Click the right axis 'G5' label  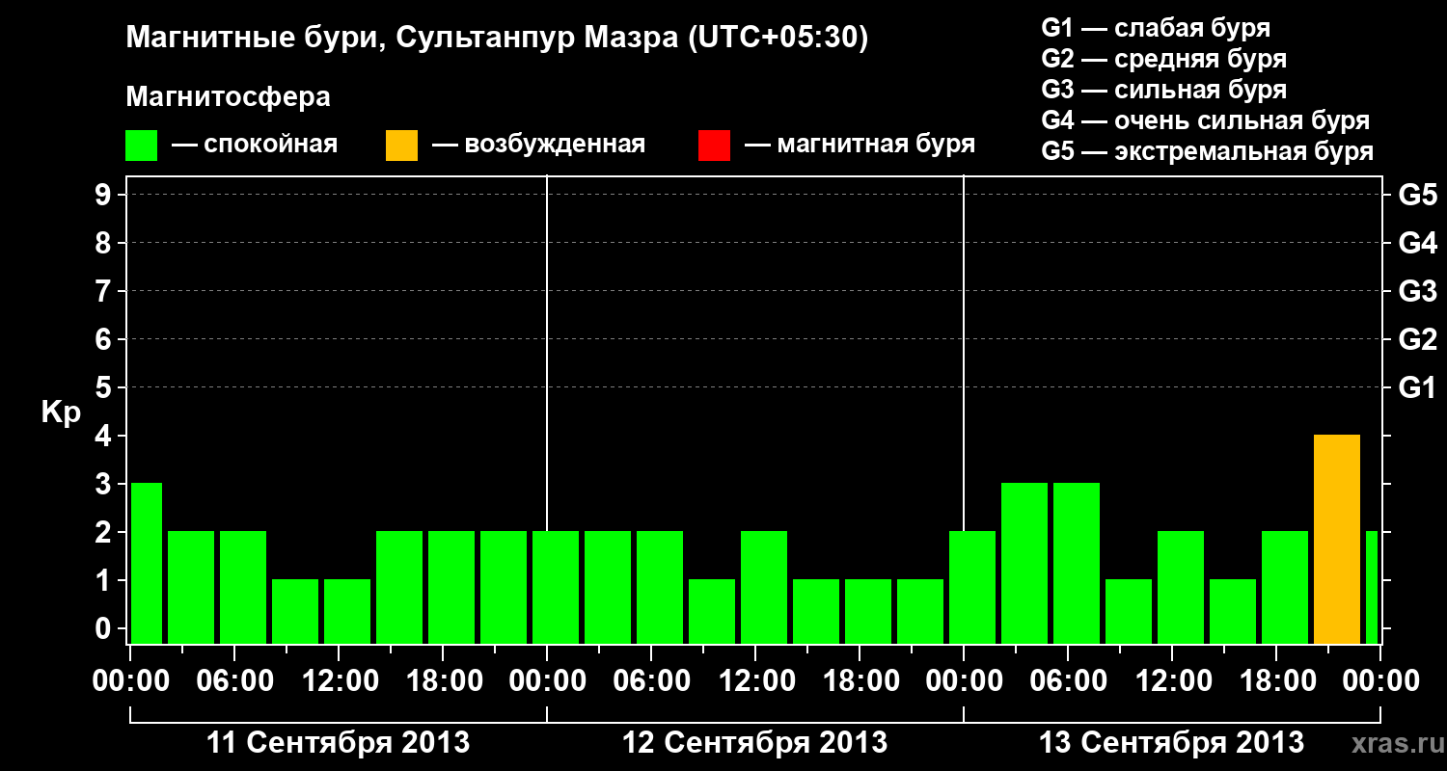click(1417, 196)
